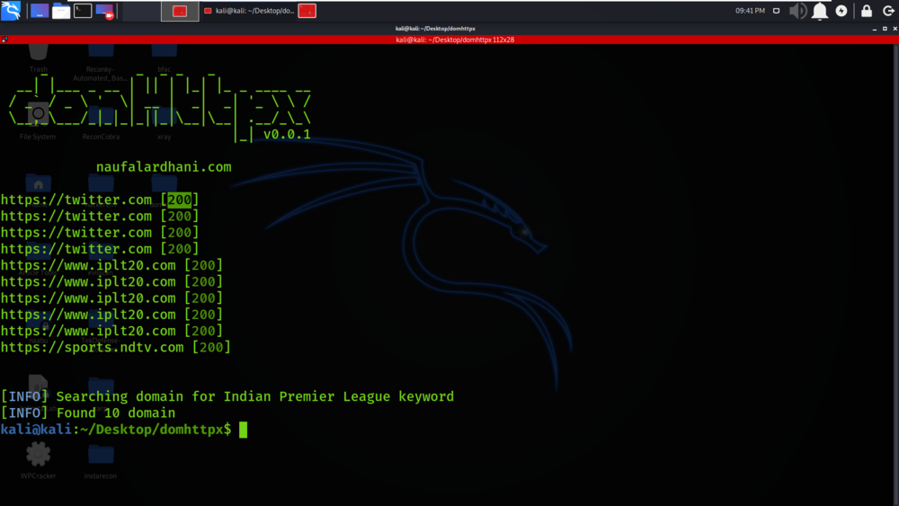Minimize the terminal window

coord(875,29)
